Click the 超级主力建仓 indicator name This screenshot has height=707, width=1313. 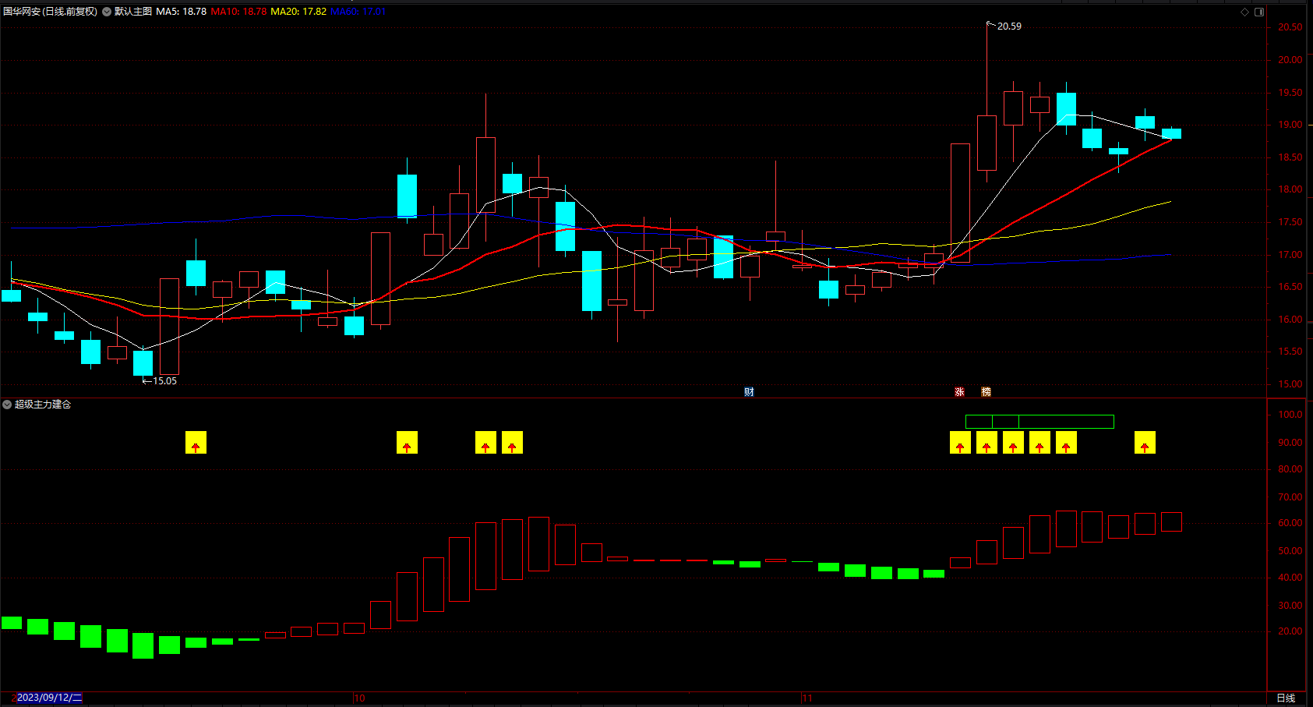[43, 405]
